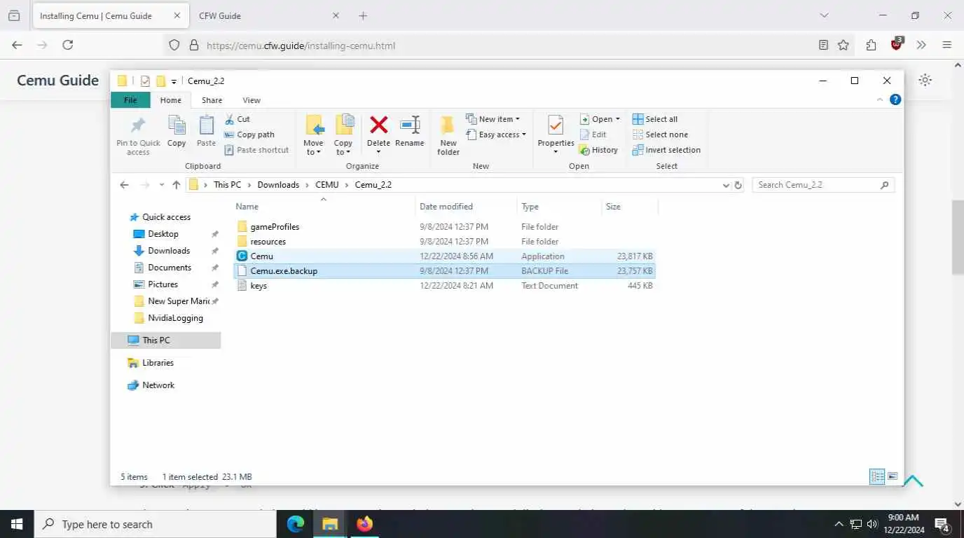Switch to the Share ribbon tab

[x=212, y=100]
